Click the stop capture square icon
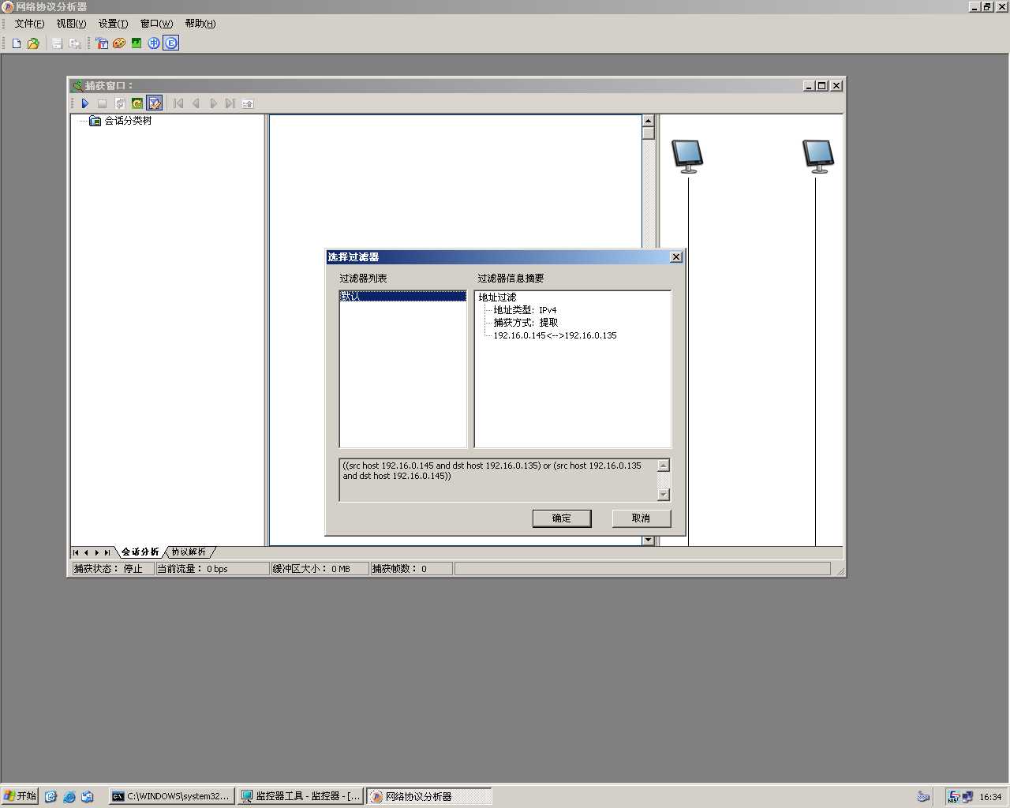This screenshot has height=808, width=1010. (103, 103)
